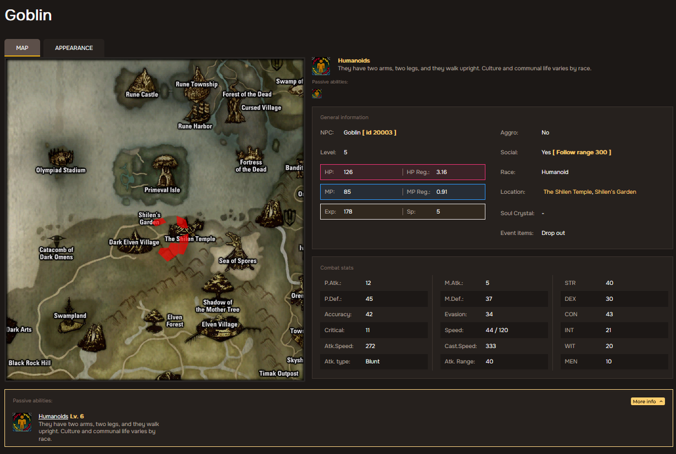This screenshot has width=676, height=454.
Task: Click the Humanoids heading link
Action: tap(354, 60)
